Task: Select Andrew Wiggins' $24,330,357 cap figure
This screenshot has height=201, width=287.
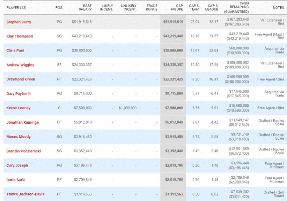Action: (x=173, y=65)
